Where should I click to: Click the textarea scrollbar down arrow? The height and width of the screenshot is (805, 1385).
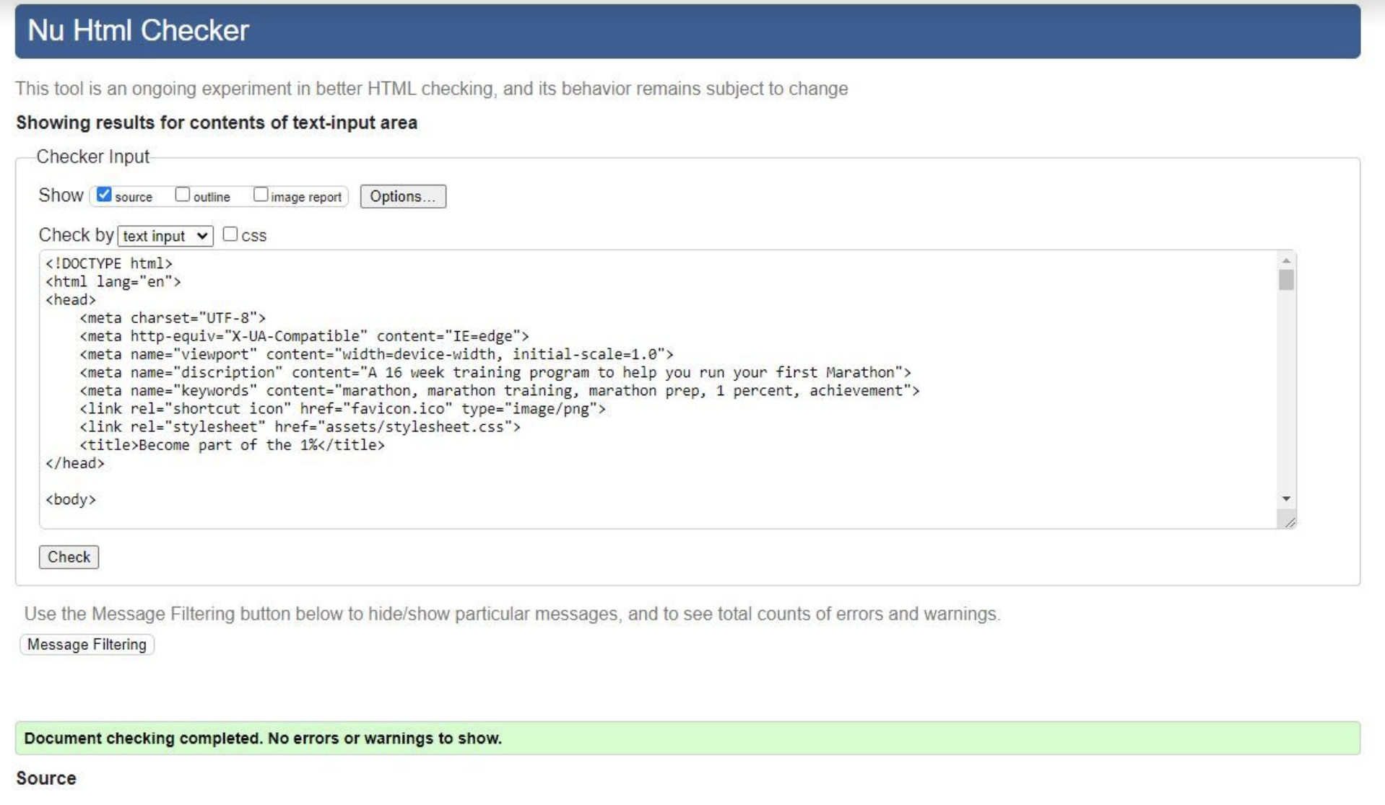[1286, 499]
